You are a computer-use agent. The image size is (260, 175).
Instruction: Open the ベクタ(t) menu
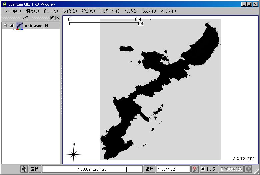point(131,11)
